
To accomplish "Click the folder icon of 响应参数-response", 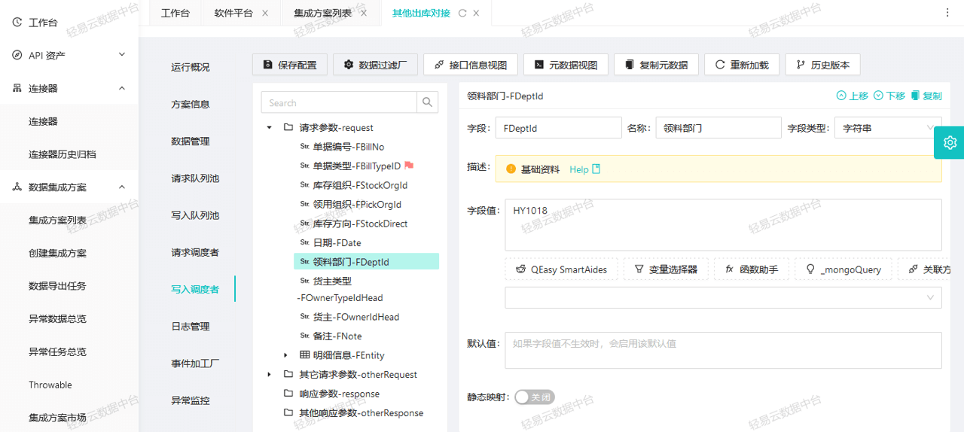I will pos(288,393).
